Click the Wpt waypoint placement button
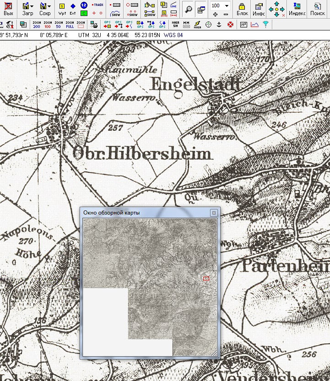This screenshot has width=330, height=381. 62,8
